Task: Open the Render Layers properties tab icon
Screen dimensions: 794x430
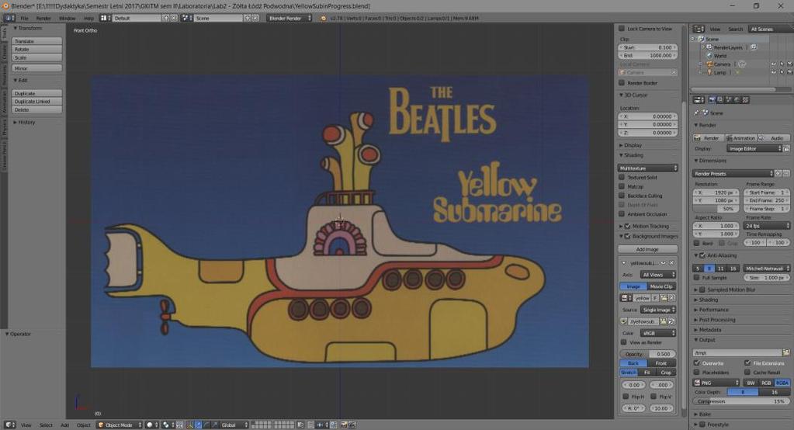Action: (x=720, y=100)
